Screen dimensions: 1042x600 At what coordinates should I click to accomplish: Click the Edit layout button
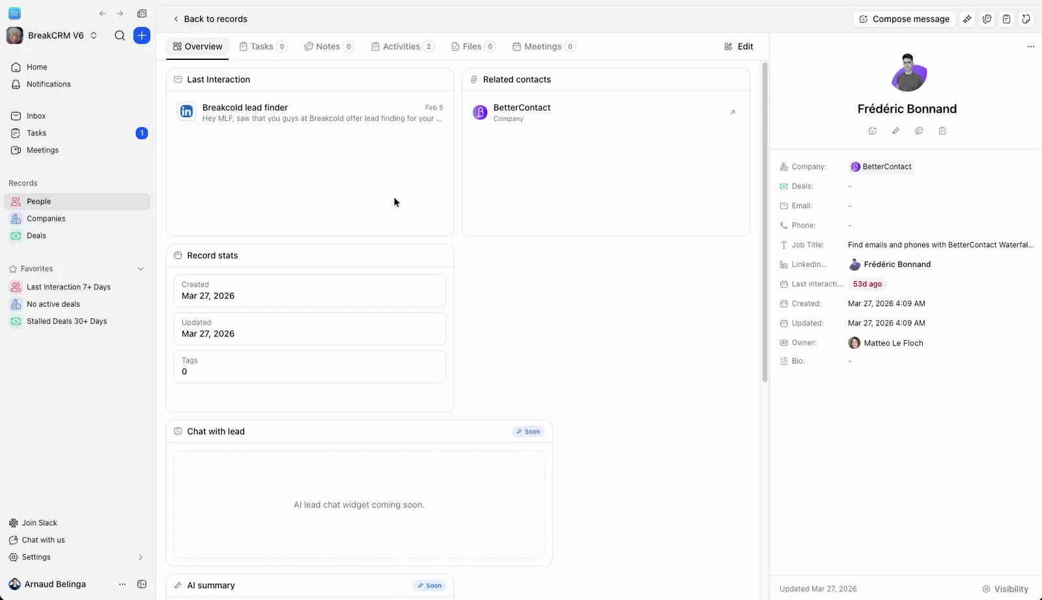click(x=739, y=47)
